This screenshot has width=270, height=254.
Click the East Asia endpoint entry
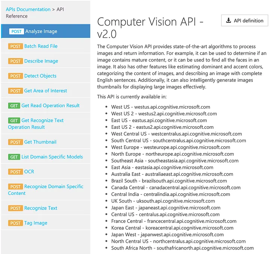pos(162,167)
